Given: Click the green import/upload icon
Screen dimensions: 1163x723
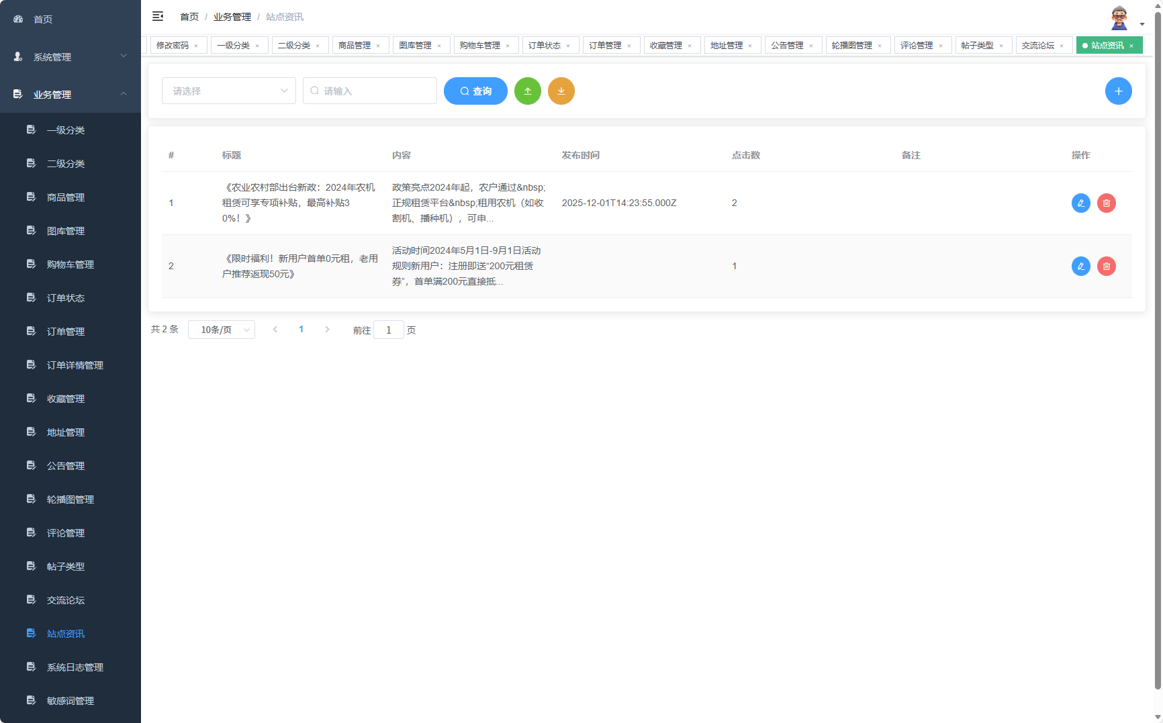Looking at the screenshot, I should point(528,91).
